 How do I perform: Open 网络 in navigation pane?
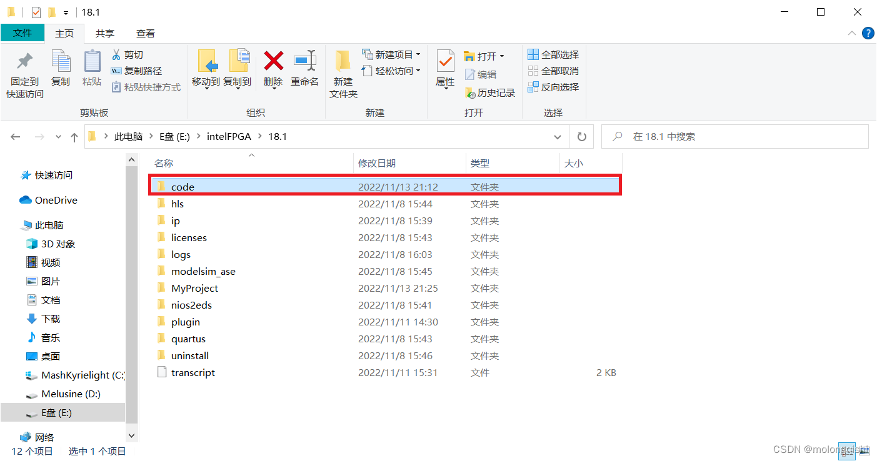coord(38,437)
